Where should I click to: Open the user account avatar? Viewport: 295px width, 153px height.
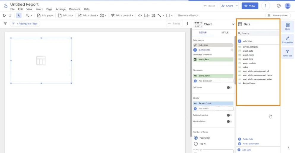pyautogui.click(x=288, y=6)
